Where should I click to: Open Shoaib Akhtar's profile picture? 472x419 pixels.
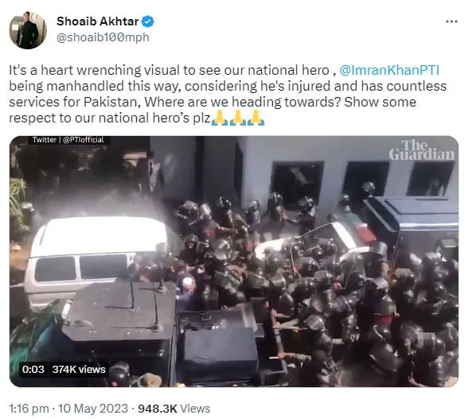click(x=28, y=30)
